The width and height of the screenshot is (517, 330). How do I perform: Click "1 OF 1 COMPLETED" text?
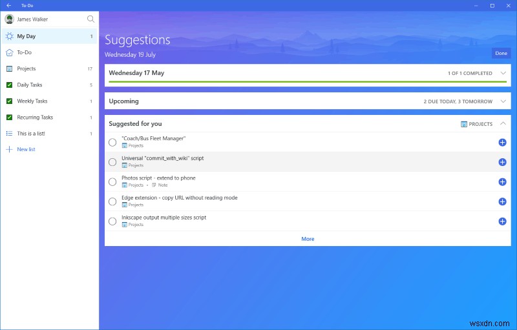coord(470,73)
